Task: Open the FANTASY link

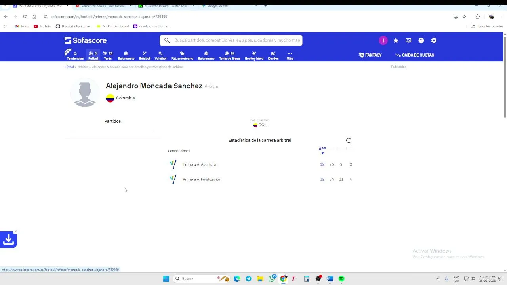Action: tap(370, 55)
